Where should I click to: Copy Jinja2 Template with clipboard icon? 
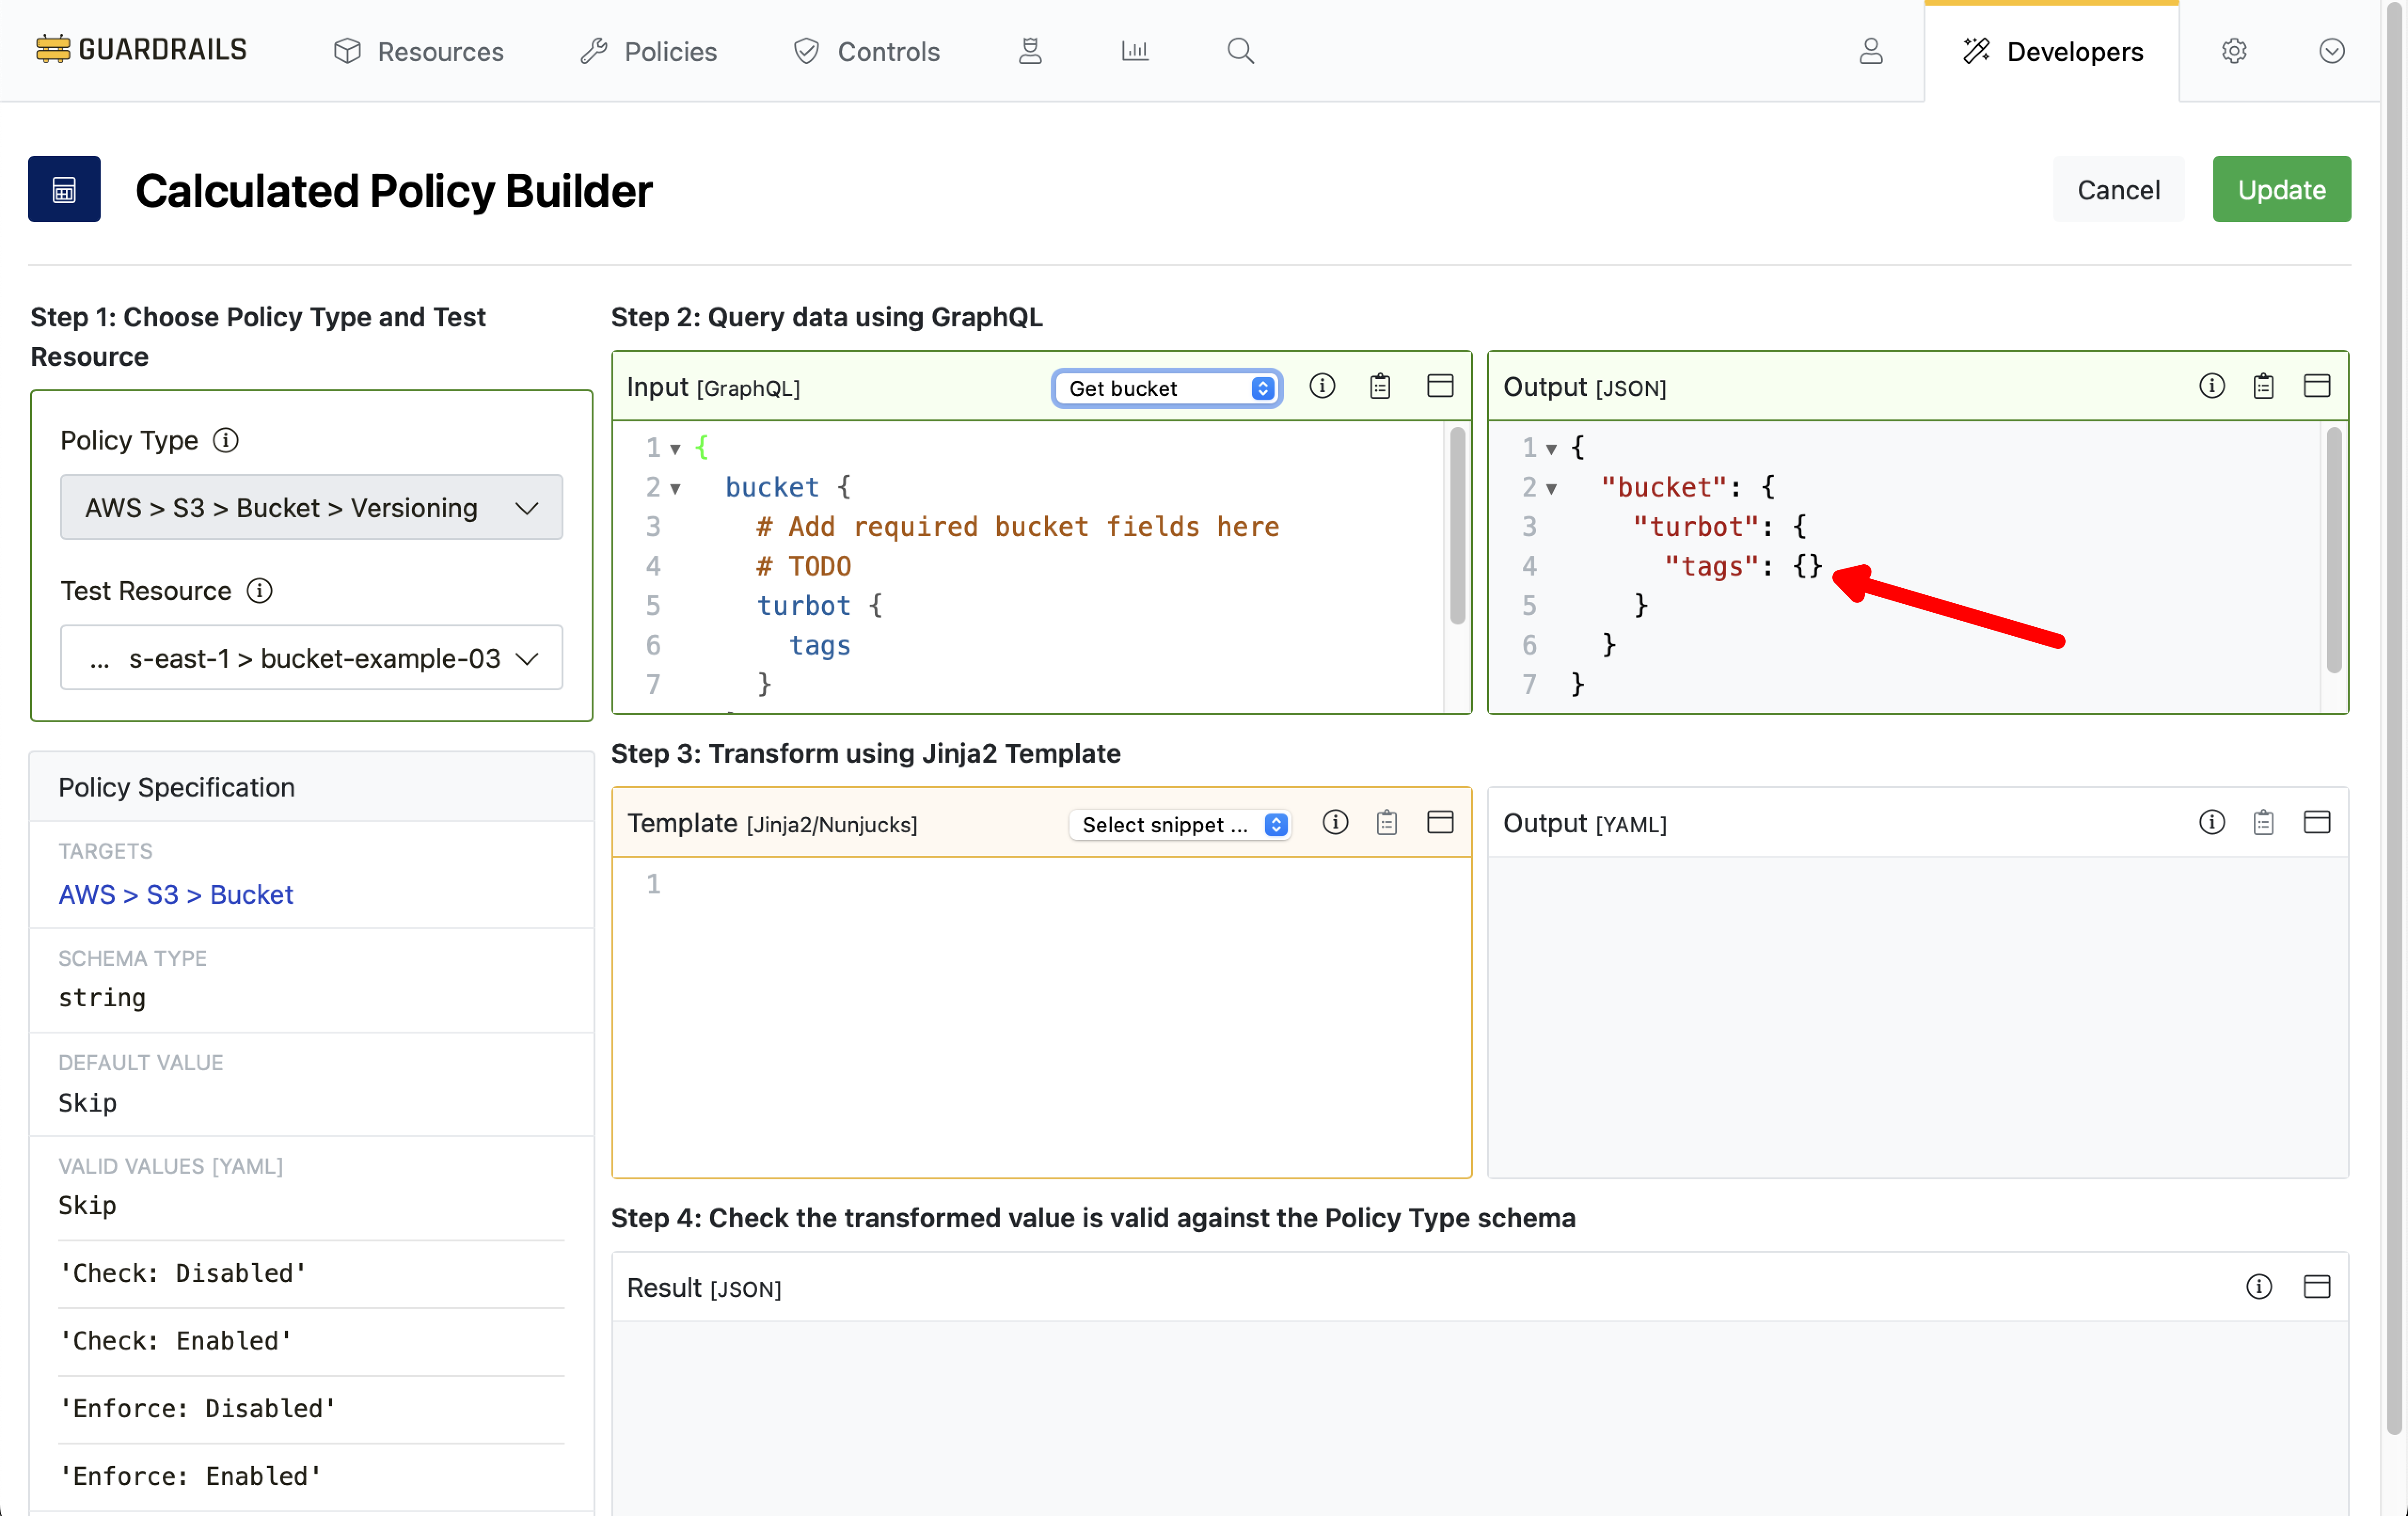(x=1386, y=823)
